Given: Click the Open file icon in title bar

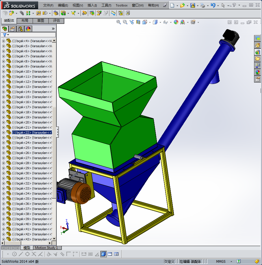Looking at the screenshot, I should coord(182,5).
